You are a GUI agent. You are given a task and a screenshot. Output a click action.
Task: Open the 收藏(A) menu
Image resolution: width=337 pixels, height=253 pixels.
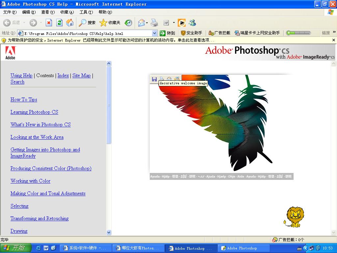(x=67, y=12)
